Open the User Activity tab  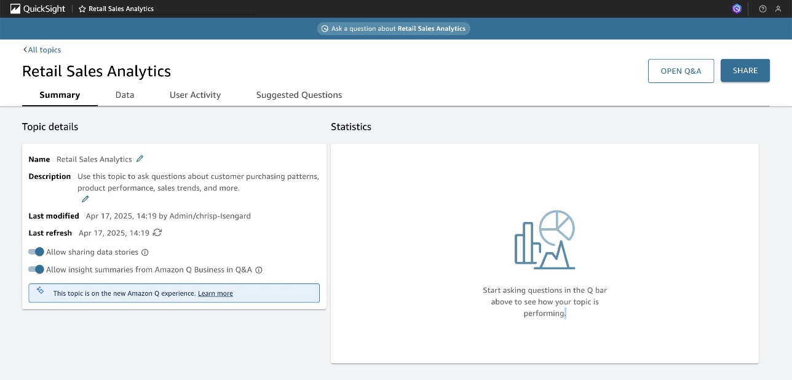(x=195, y=95)
